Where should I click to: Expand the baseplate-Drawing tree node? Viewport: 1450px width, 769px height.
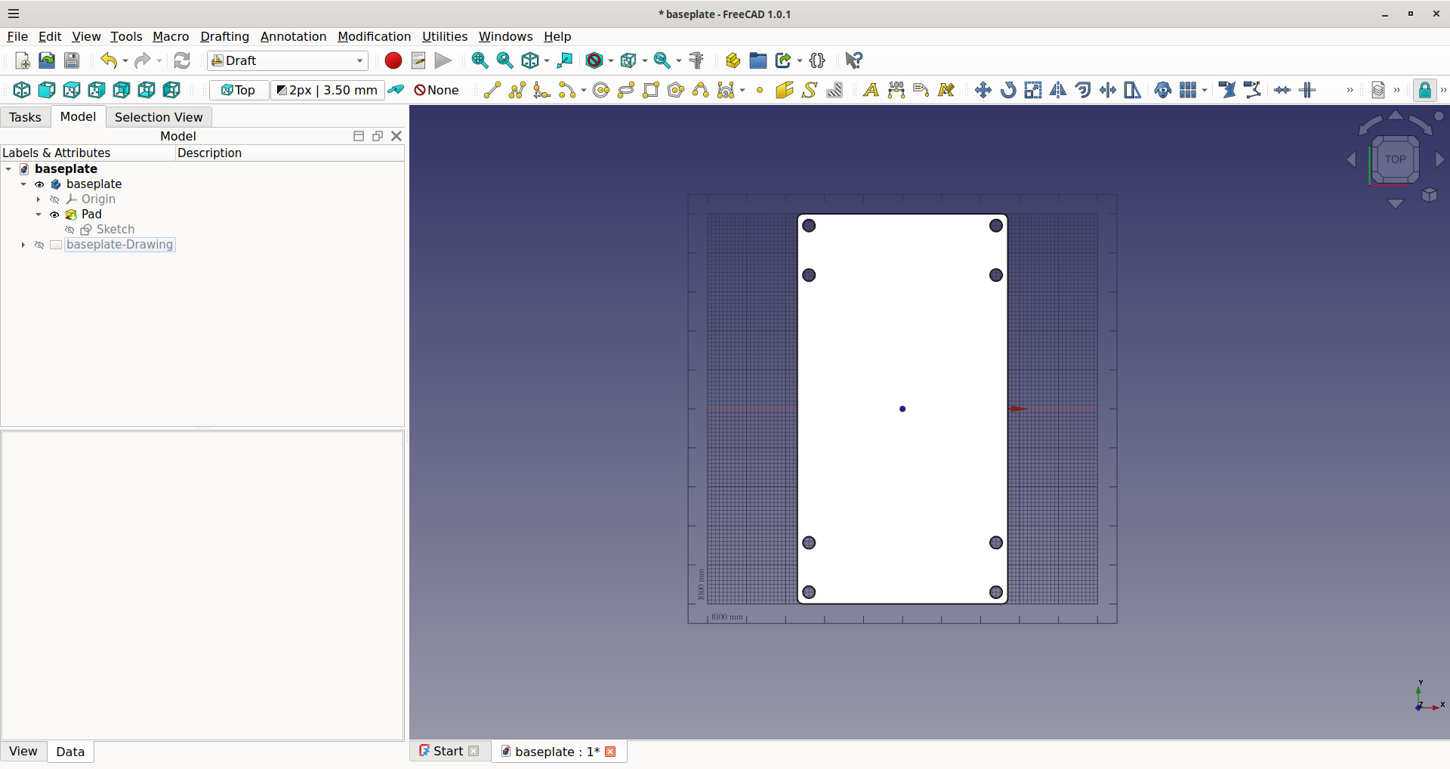click(23, 245)
